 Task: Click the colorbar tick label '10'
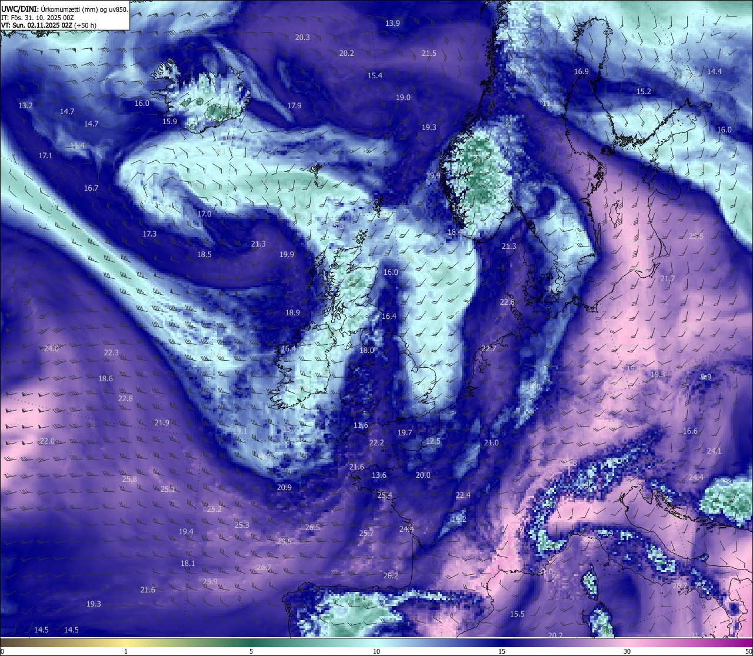pyautogui.click(x=376, y=651)
